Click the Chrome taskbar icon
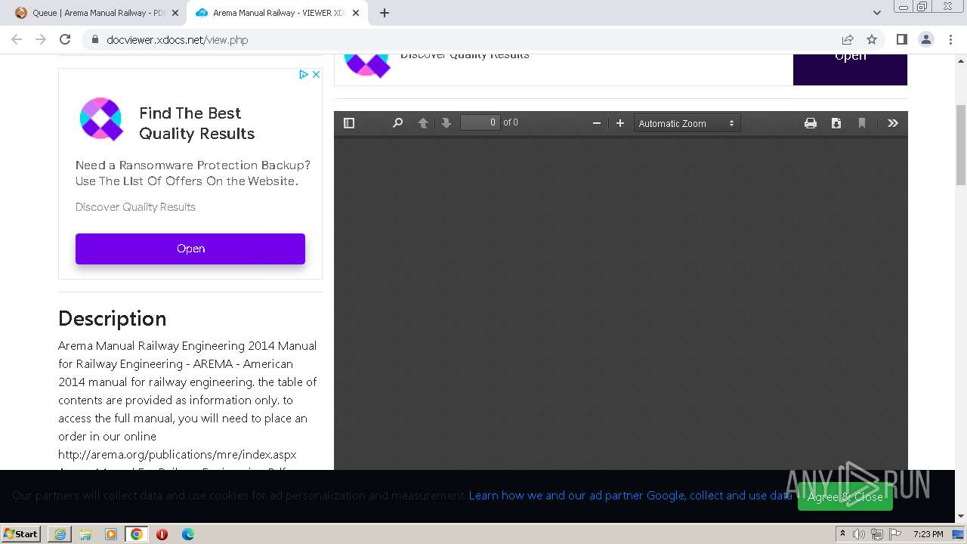Viewport: 967px width, 544px height. [x=137, y=534]
